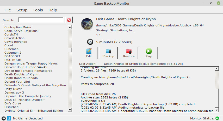Image resolution: width=223 pixels, height=121 pixels.
Task: Focus the Search input field
Action: pos(41,20)
